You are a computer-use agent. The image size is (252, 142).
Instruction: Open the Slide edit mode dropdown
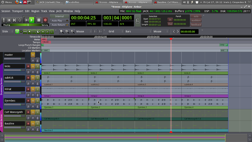(x=8, y=31)
